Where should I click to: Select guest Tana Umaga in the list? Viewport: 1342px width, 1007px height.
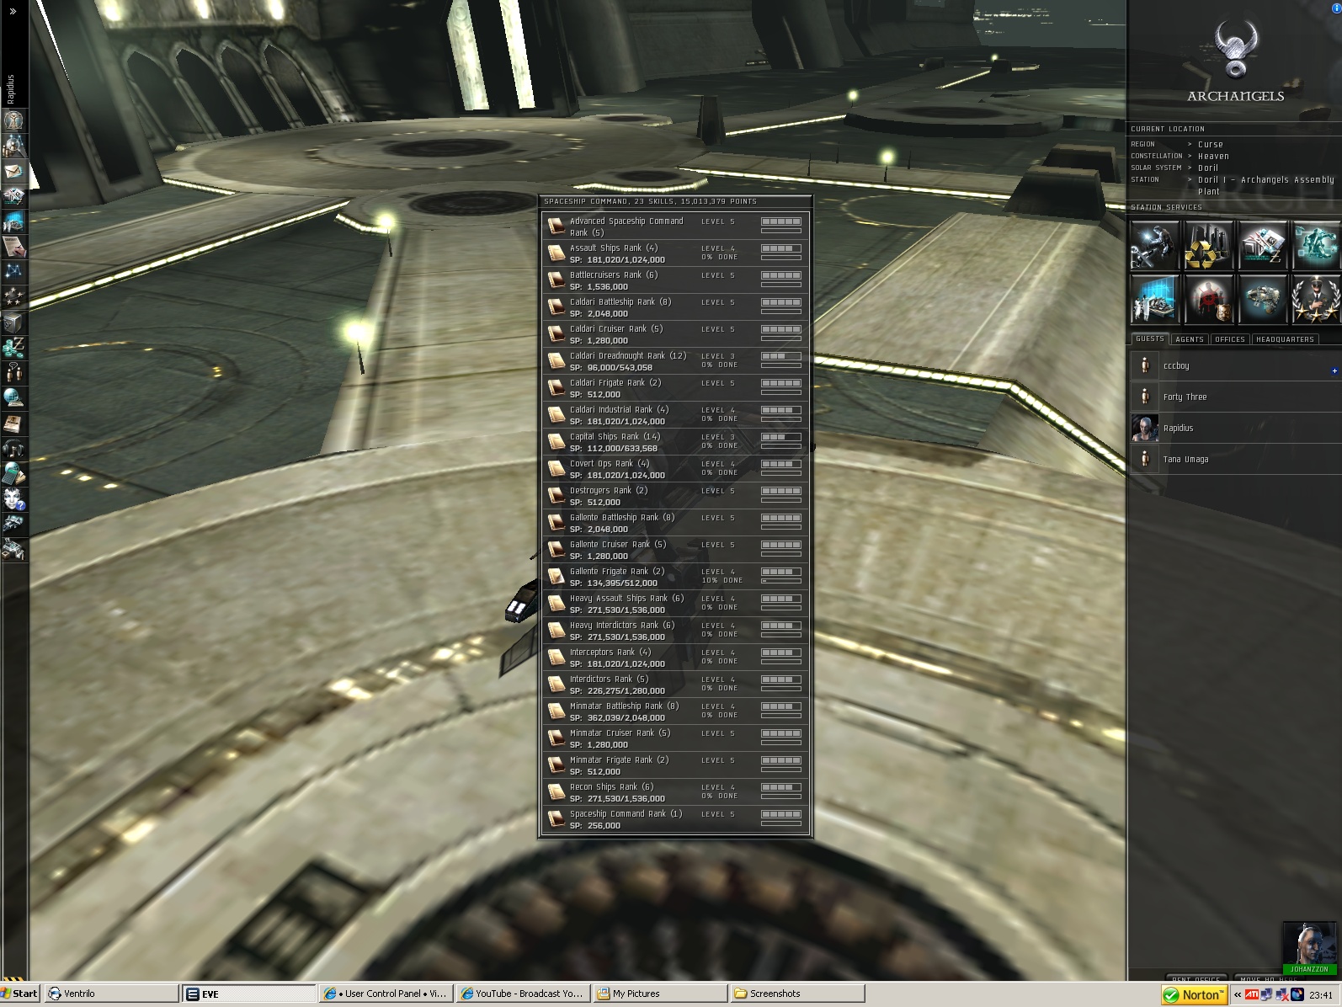(1234, 459)
